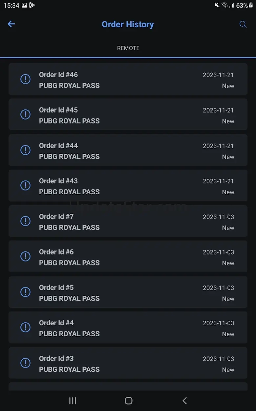Tap PUBG ROYAL PASS under Order #43
256x411 pixels.
point(69,192)
